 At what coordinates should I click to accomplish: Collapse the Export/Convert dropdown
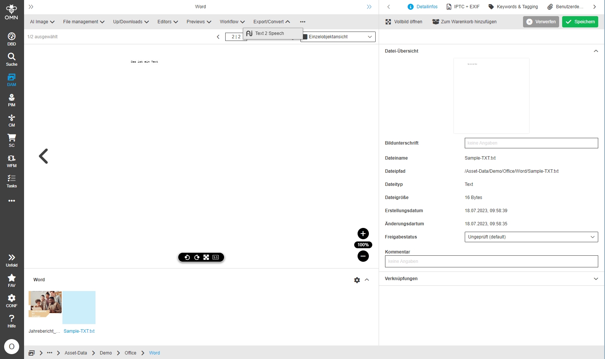click(271, 22)
